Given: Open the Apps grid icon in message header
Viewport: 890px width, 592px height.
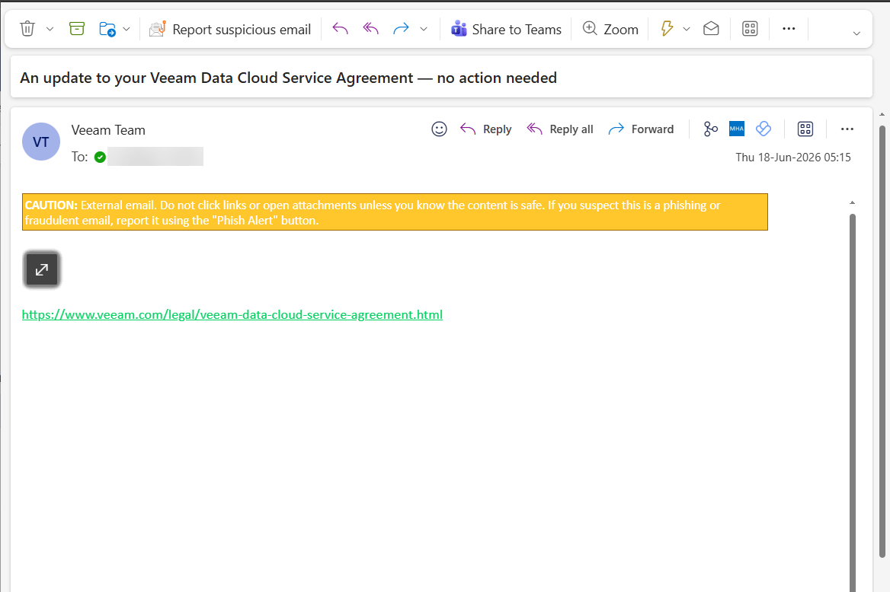Looking at the screenshot, I should coord(805,129).
